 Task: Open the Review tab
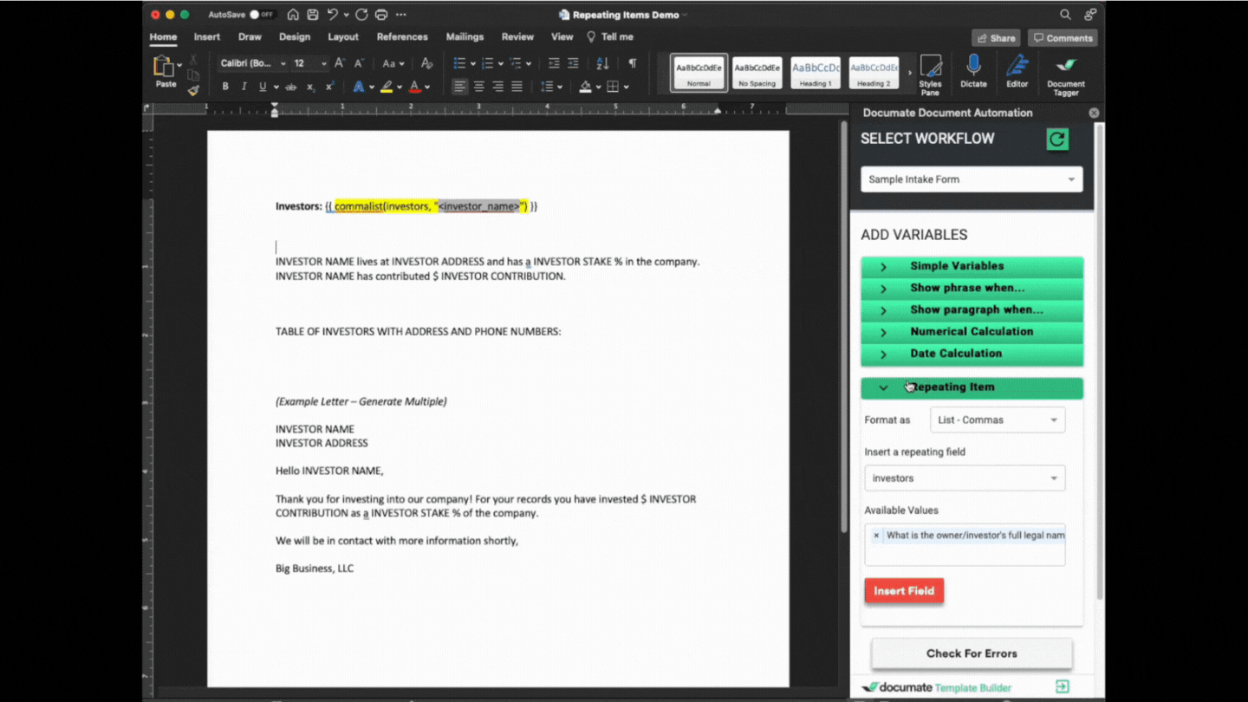517,37
